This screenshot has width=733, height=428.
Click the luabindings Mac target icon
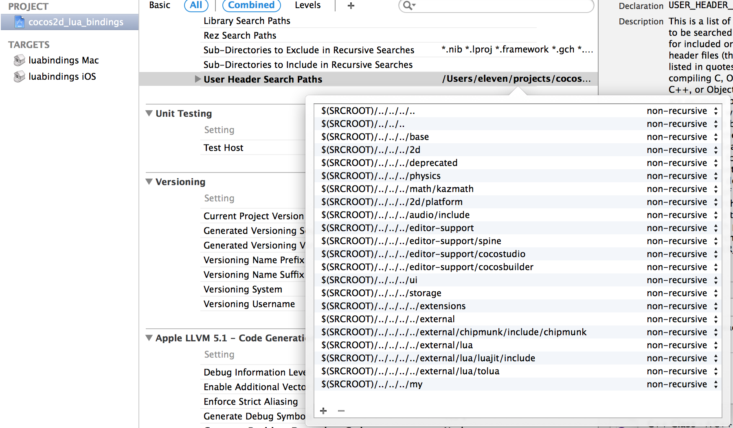[19, 60]
